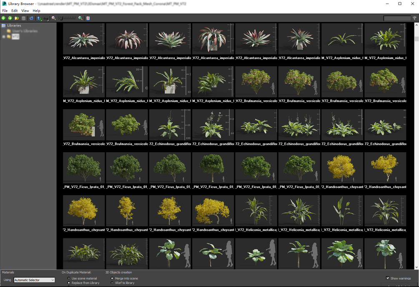Click the back navigation arrow
This screenshot has width=419, height=287.
click(3, 18)
